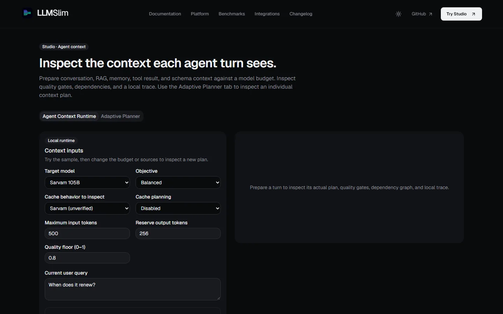Click the LLMSlim brand name text
The width and height of the screenshot is (503, 314).
(x=53, y=13)
